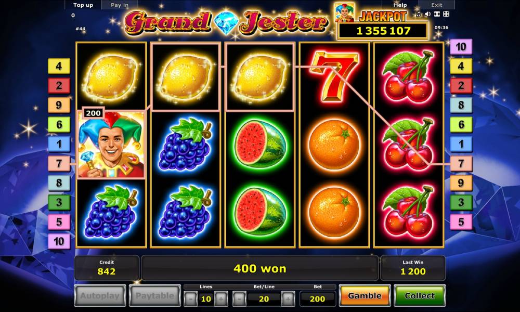Screen dimensions: 520x312
Task: Decrease the Bet/Line value
Action: tap(239, 298)
